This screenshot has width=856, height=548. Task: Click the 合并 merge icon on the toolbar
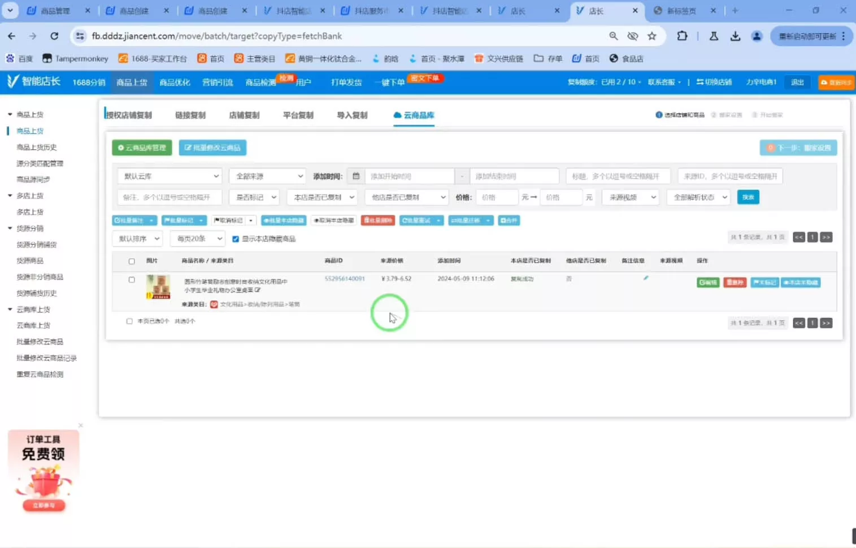[509, 220]
